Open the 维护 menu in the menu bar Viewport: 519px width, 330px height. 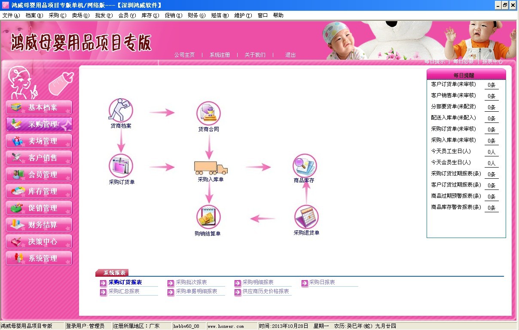[243, 15]
